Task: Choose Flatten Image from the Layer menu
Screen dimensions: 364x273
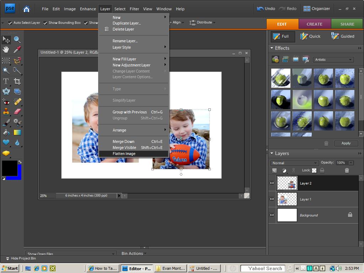Action: tap(124, 154)
